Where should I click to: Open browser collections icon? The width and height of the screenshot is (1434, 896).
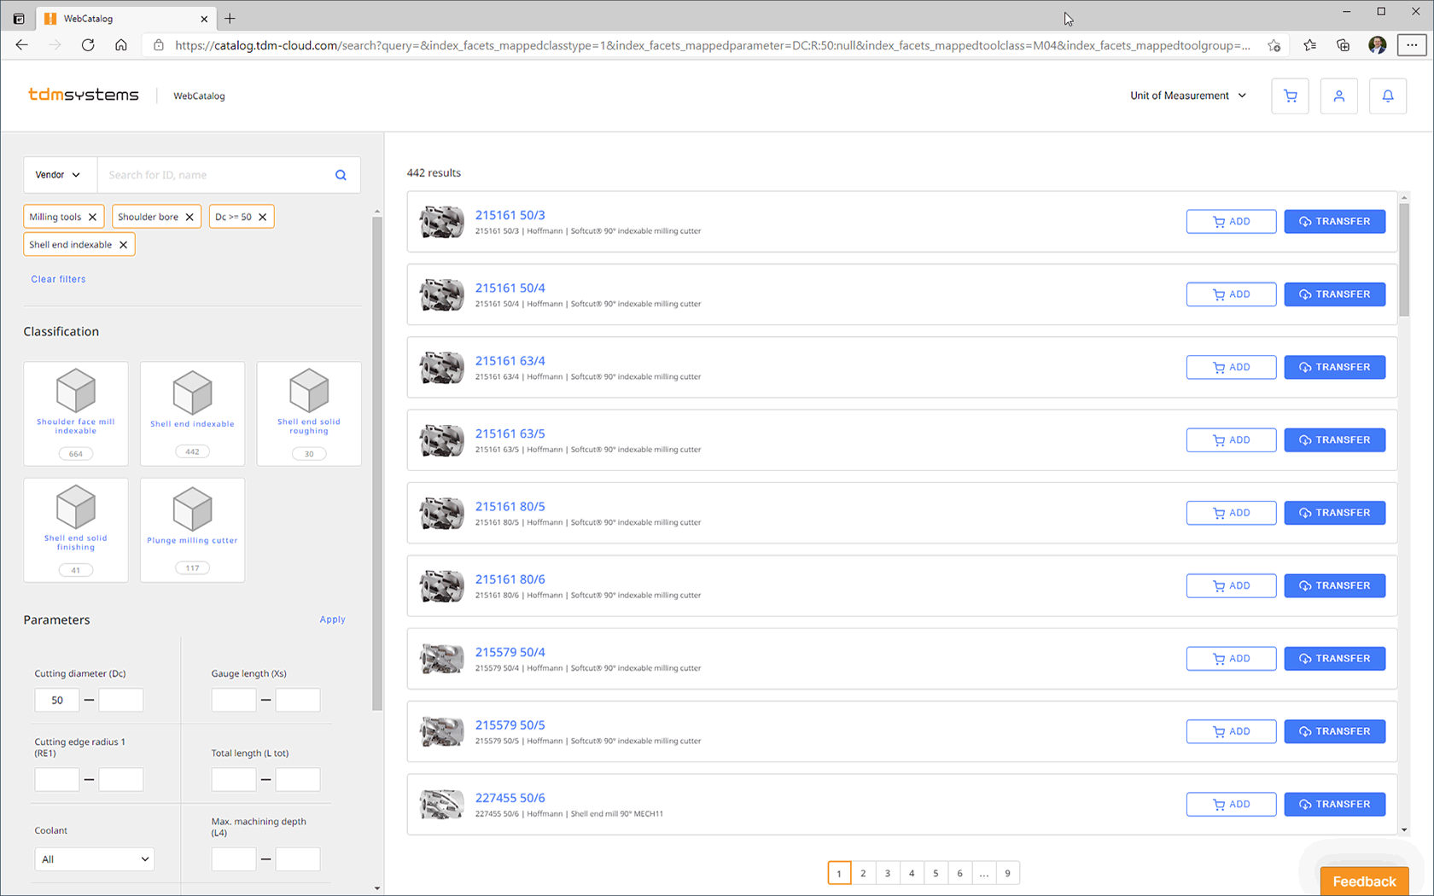[1343, 45]
